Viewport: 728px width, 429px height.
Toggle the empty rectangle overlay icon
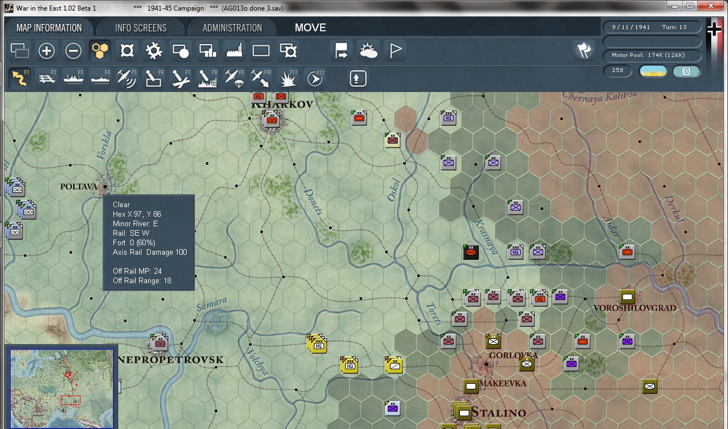(x=261, y=51)
